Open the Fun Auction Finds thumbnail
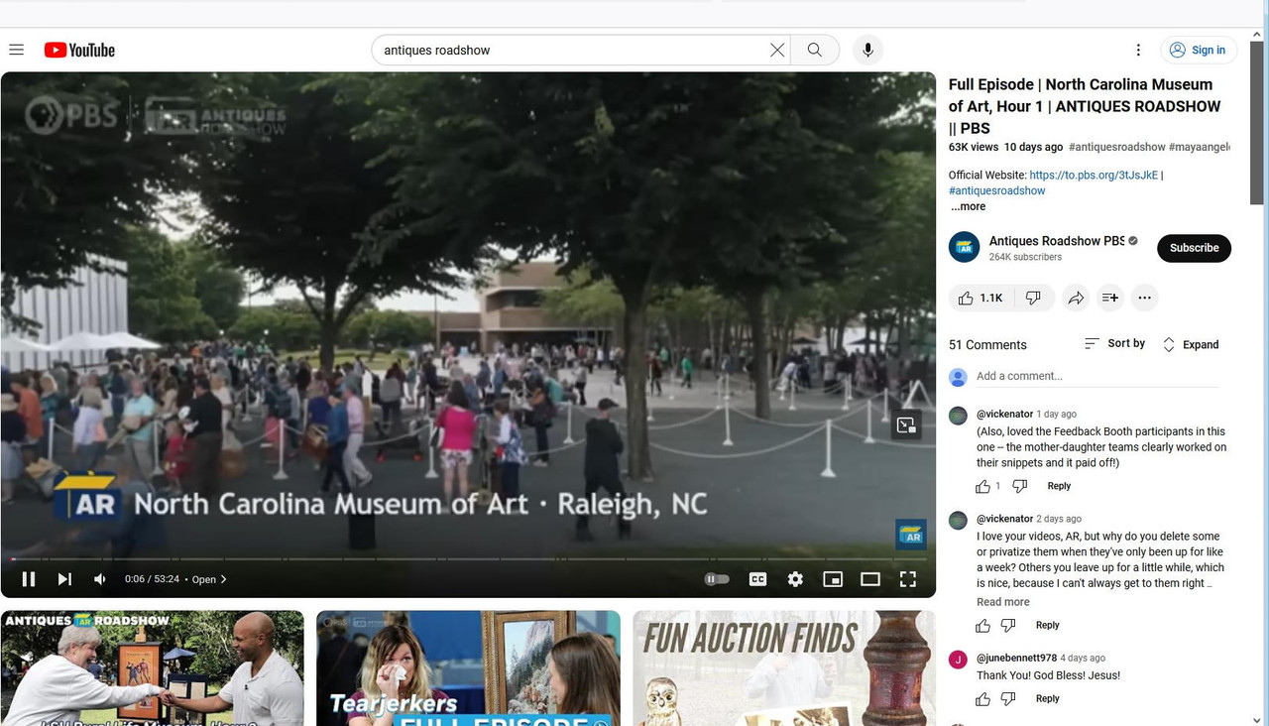 coord(784,667)
